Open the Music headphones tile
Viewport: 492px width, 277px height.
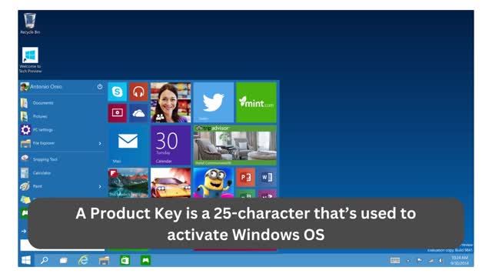click(x=138, y=92)
